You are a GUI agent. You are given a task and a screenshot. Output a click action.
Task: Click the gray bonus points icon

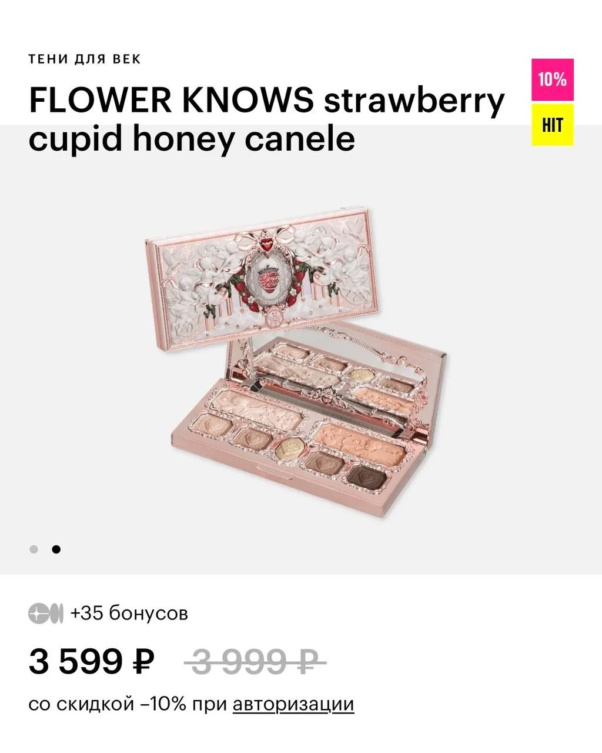(x=45, y=614)
